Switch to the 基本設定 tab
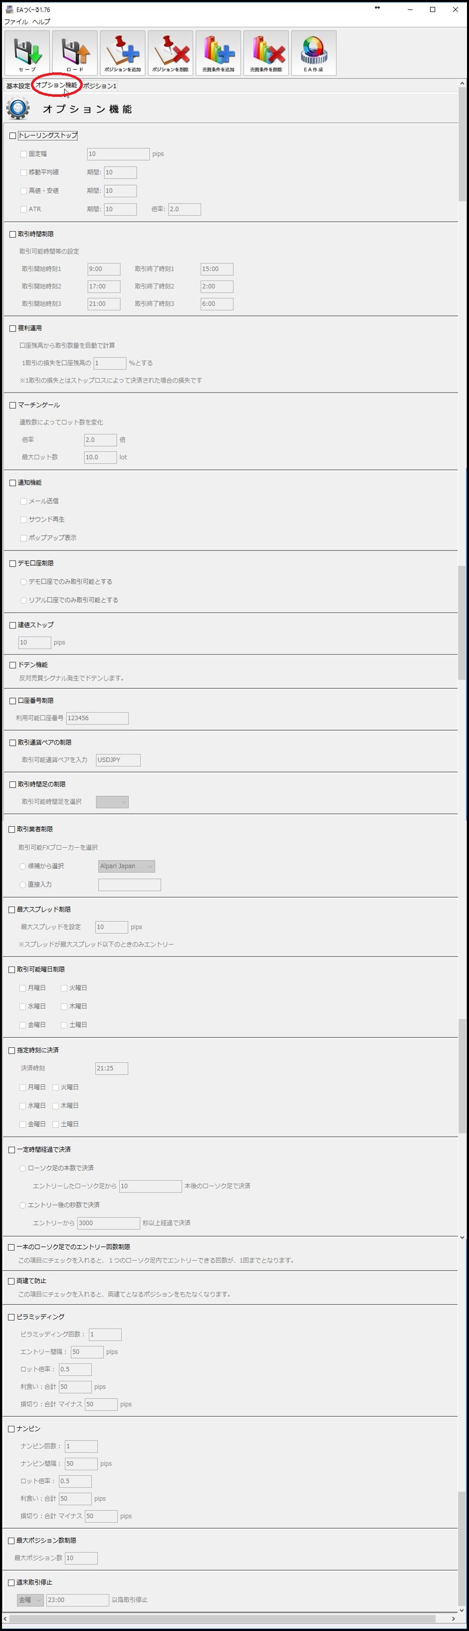Viewport: 469px width, 1631px height. (x=18, y=86)
